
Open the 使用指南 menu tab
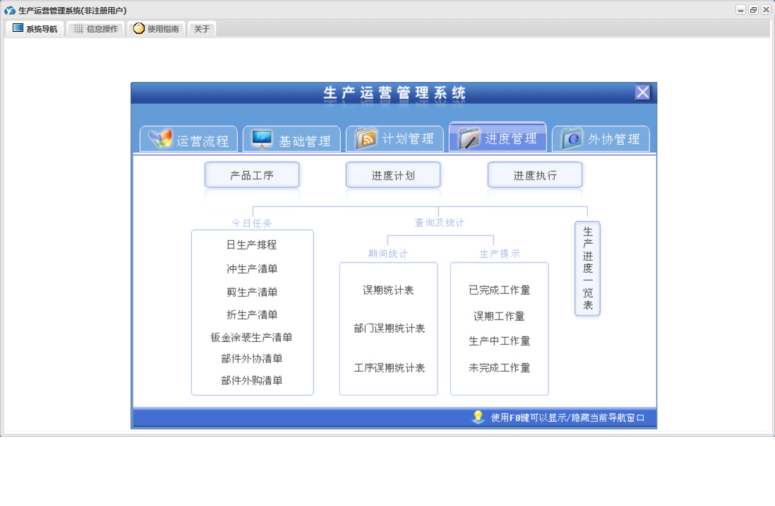pyautogui.click(x=156, y=29)
